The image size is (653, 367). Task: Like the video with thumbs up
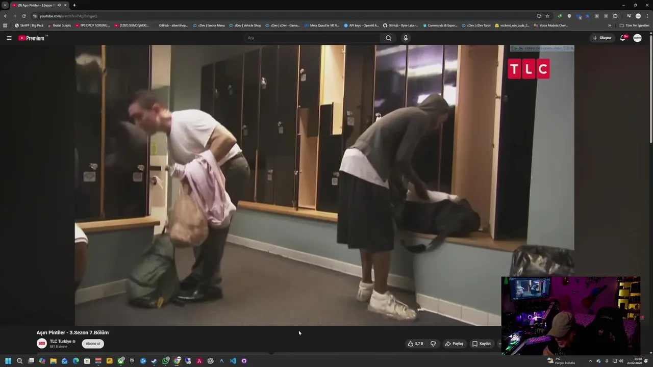[415, 344]
